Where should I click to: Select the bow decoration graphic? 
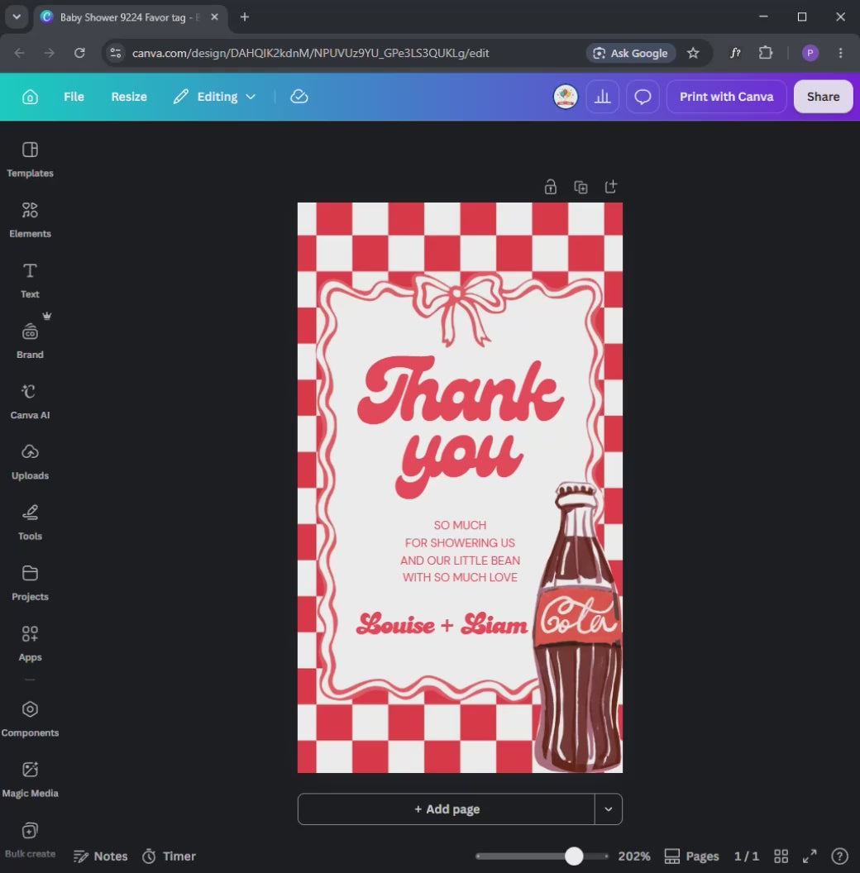(458, 309)
